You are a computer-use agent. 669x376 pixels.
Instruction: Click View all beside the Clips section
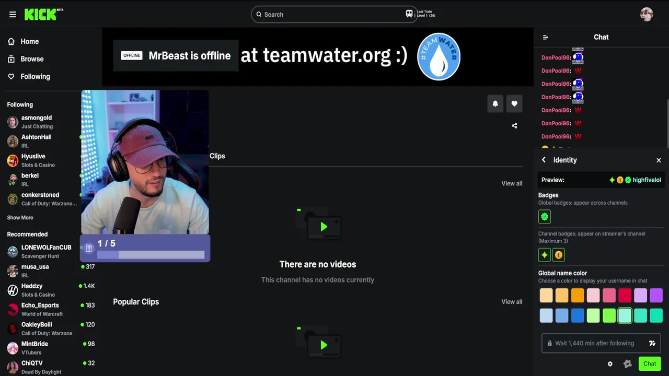pyautogui.click(x=512, y=183)
